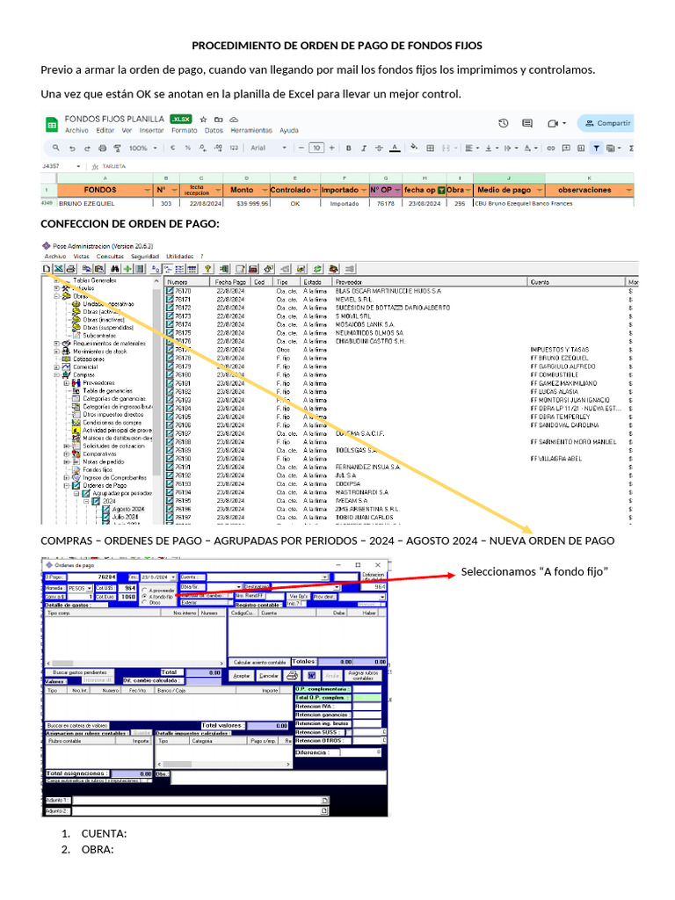Click the light bulb icon in Pose toolbar
This screenshot has height=900, width=675.
coord(207,269)
